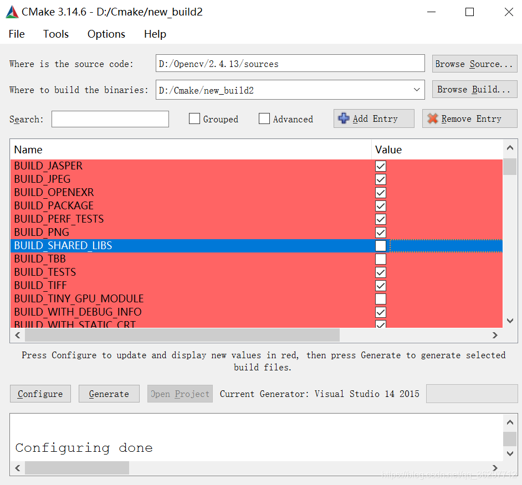
Task: Click variable list scroll down arrow
Action: [x=510, y=321]
